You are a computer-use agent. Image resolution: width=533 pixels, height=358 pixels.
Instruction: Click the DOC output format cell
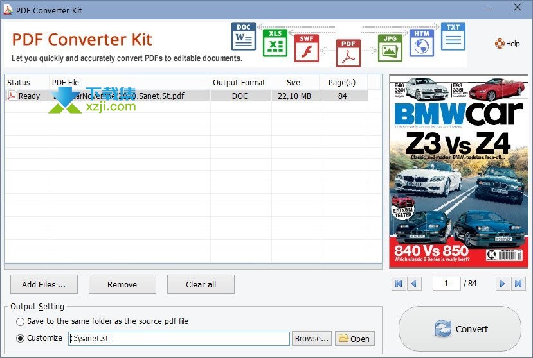pyautogui.click(x=240, y=96)
